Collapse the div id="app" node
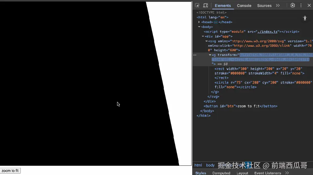The image size is (313, 175). (x=203, y=36)
